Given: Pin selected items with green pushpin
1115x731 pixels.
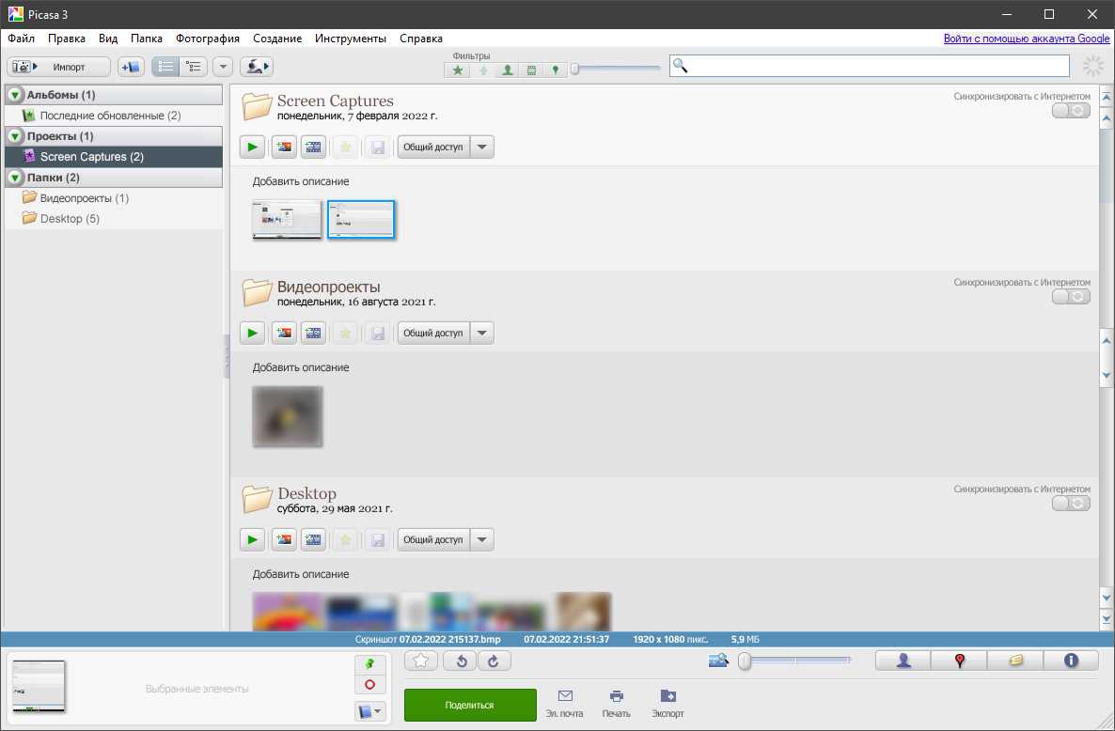Looking at the screenshot, I should click(x=369, y=663).
